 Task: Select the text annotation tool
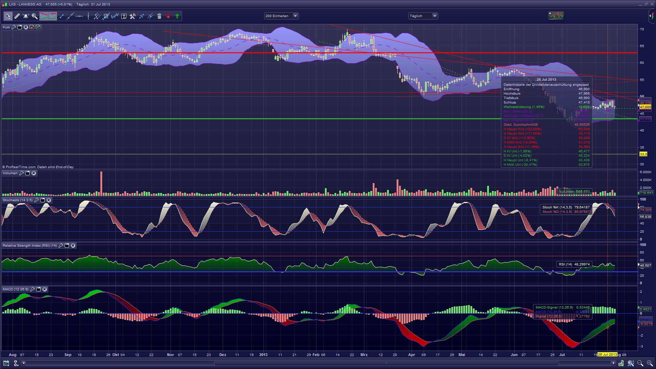[124, 16]
